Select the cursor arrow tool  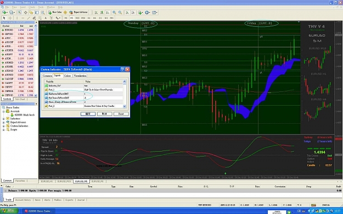(x=4, y=18)
